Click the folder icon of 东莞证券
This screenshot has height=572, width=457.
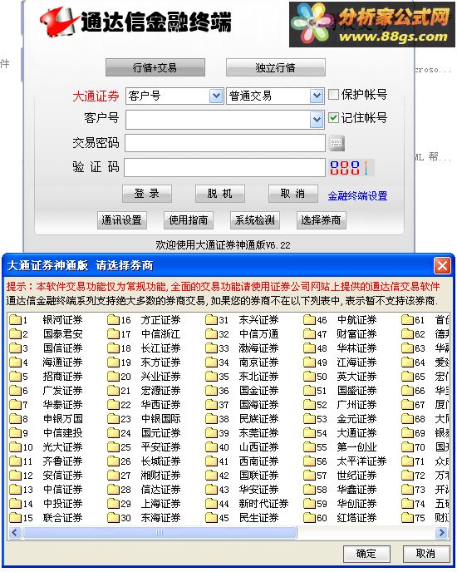212,433
